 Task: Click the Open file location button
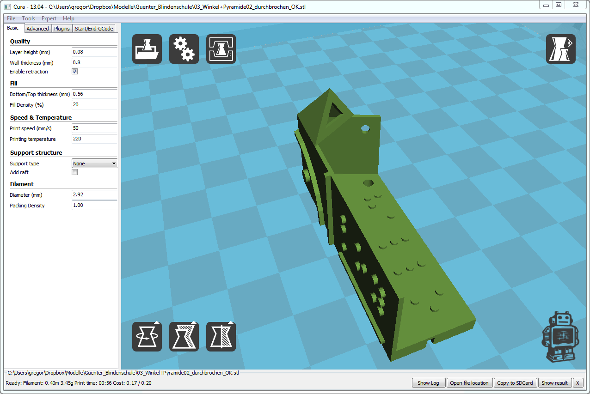tap(469, 383)
